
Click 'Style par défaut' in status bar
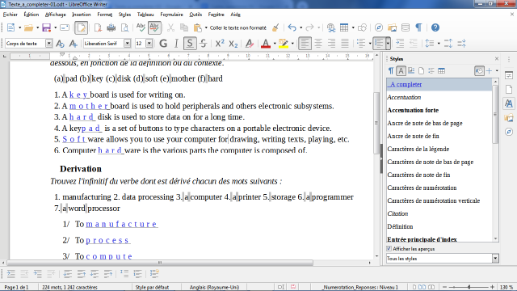point(152,287)
